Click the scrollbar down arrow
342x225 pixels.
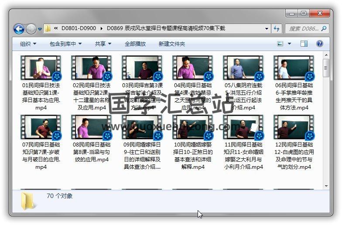click(x=326, y=186)
